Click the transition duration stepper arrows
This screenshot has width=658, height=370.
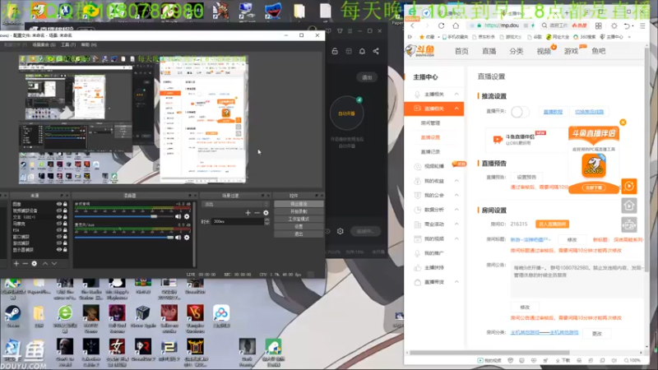click(266, 221)
